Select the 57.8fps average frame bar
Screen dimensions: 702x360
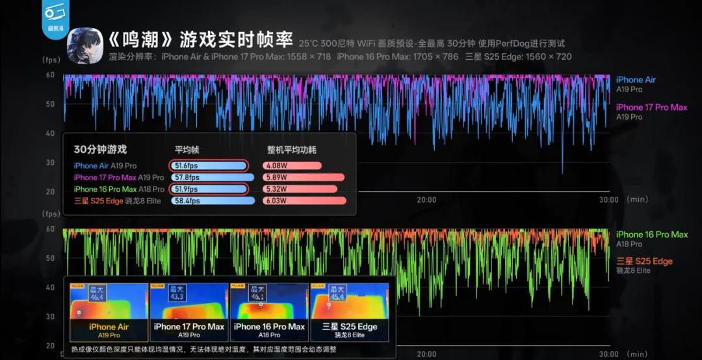pos(212,177)
